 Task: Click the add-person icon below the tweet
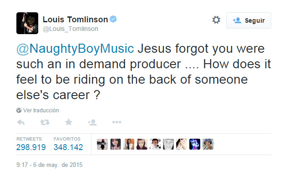(x=92, y=122)
